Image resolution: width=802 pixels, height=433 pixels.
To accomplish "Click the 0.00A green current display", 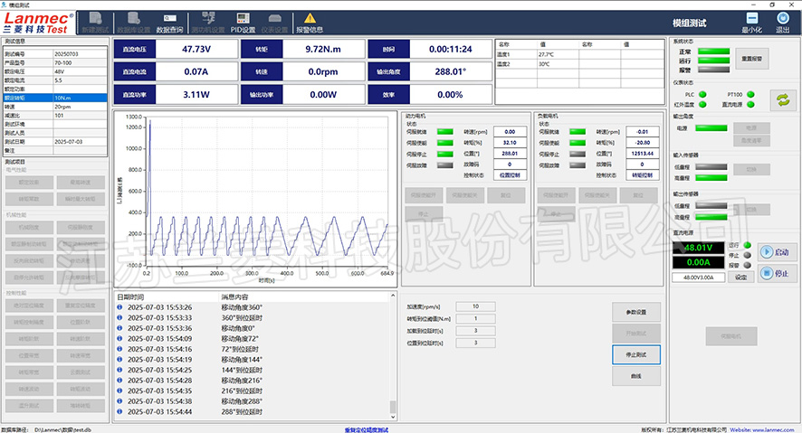I will tap(698, 262).
